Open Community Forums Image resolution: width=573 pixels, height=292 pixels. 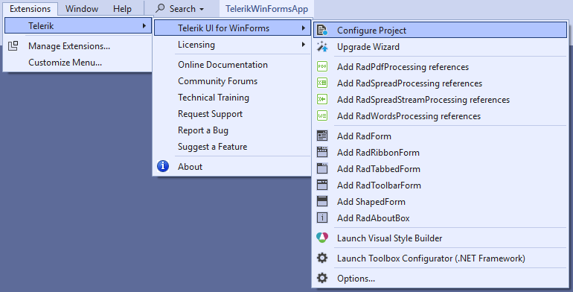pyautogui.click(x=232, y=81)
